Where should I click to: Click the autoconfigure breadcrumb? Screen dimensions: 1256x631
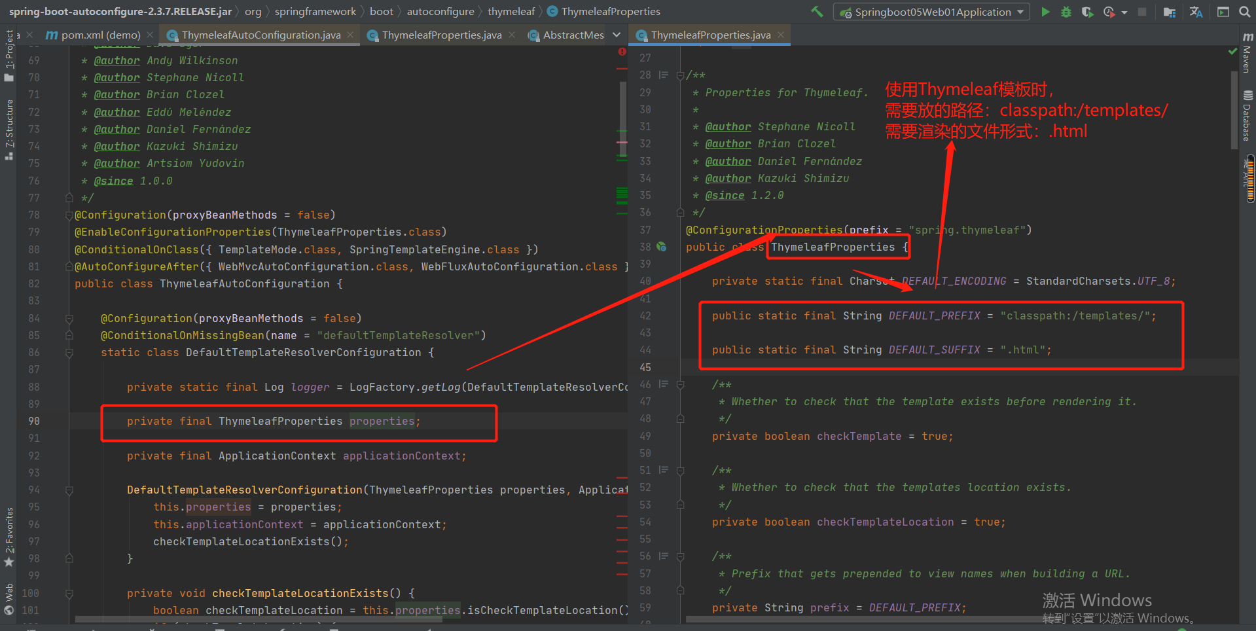pos(440,12)
